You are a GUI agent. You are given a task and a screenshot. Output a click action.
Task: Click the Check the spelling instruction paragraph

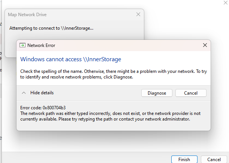click(112, 74)
